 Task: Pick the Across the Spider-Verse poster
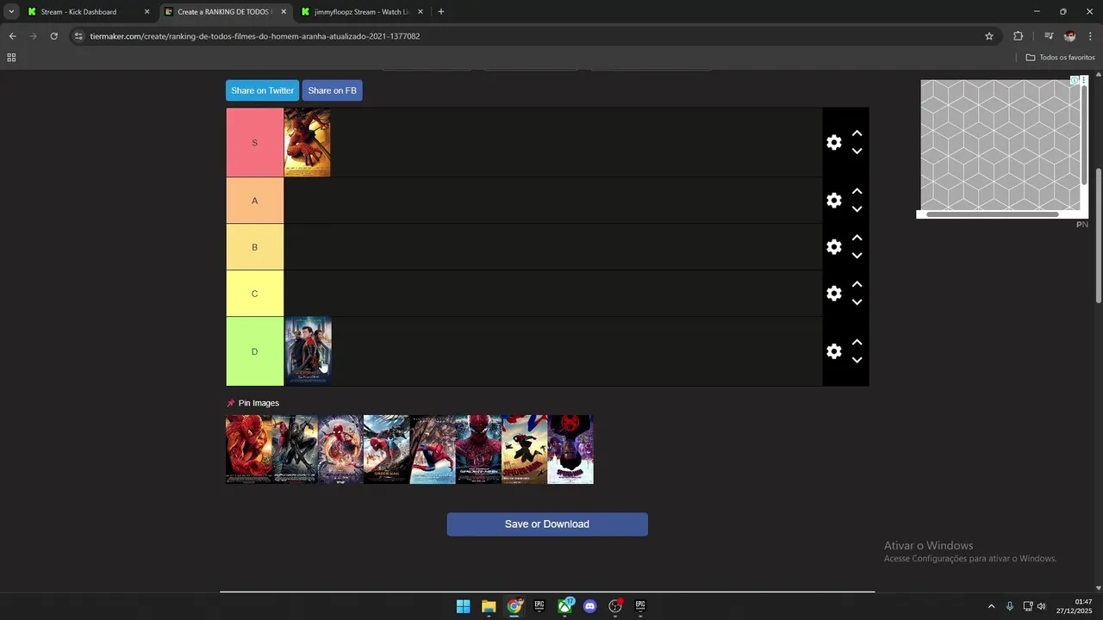pos(570,449)
